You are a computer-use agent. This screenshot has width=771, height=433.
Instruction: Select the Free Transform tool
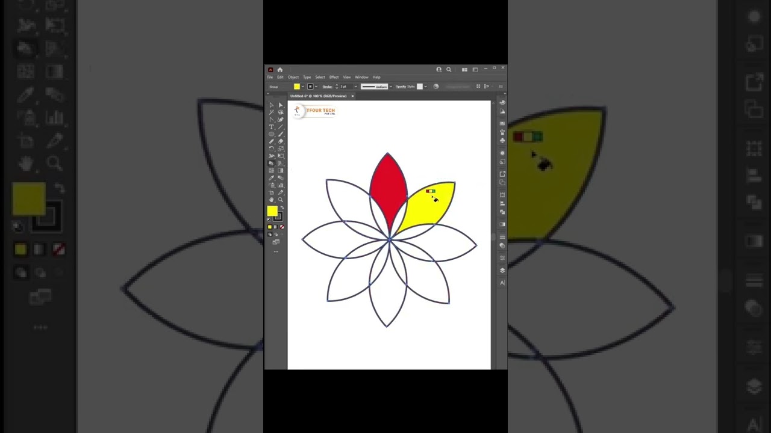click(281, 156)
